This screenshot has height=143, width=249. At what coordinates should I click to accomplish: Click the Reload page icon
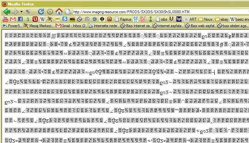coord(41,12)
